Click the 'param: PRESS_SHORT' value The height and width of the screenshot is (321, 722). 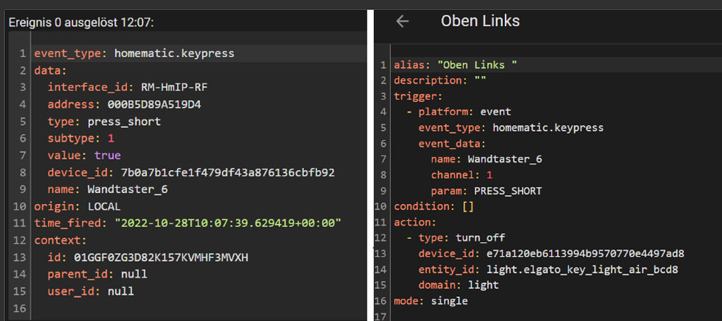pyautogui.click(x=508, y=190)
